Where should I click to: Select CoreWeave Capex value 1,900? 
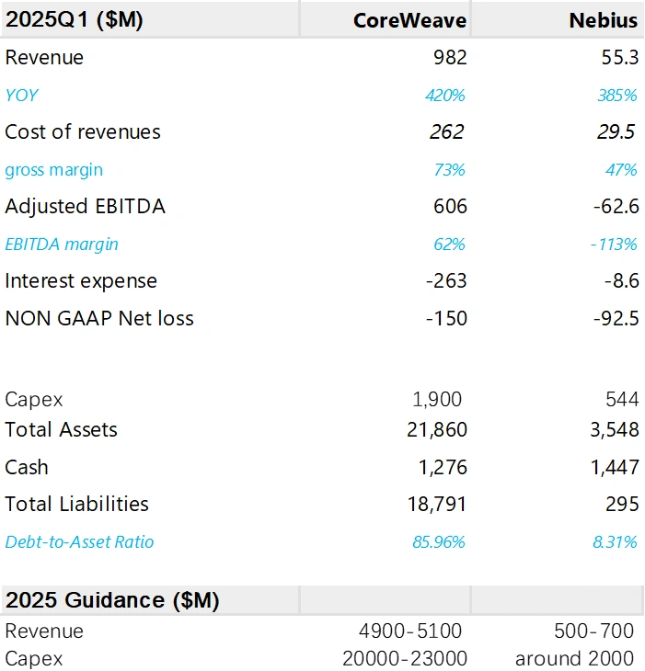coord(437,399)
